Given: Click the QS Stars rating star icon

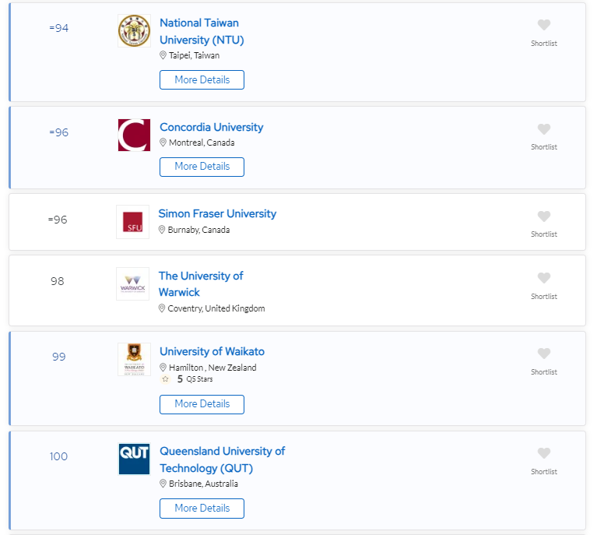Looking at the screenshot, I should (165, 379).
